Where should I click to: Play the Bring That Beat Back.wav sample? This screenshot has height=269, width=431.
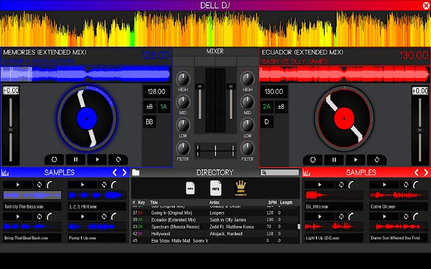[18, 217]
